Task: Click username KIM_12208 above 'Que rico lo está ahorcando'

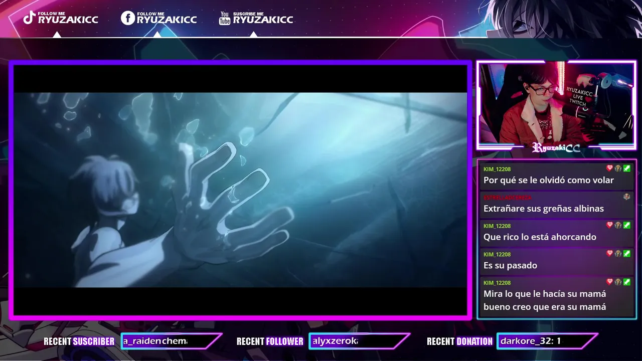Action: (x=497, y=226)
